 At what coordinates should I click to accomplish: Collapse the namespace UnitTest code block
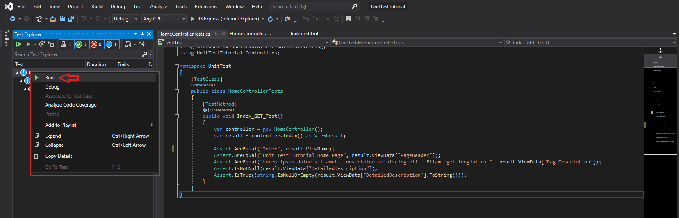(177, 66)
